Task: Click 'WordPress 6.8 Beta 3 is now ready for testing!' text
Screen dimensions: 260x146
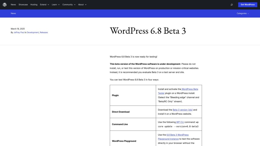Action: pyautogui.click(x=134, y=57)
